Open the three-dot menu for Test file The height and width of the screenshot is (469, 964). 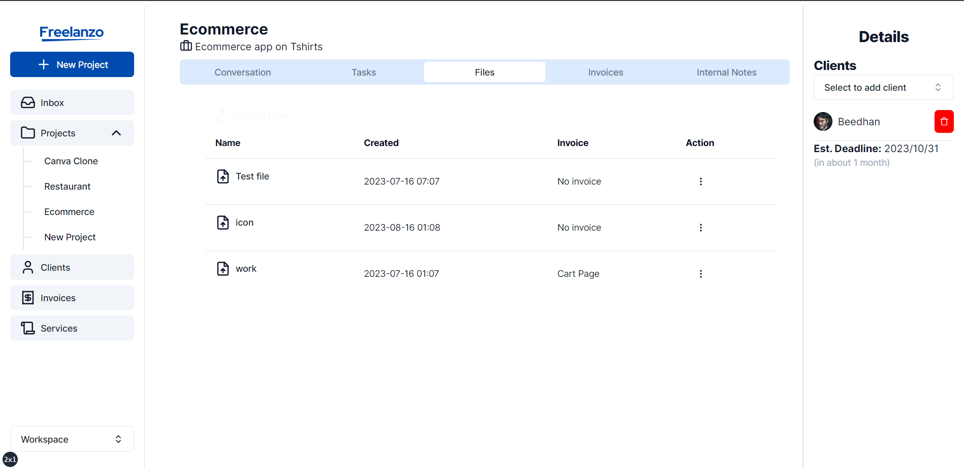pyautogui.click(x=700, y=182)
